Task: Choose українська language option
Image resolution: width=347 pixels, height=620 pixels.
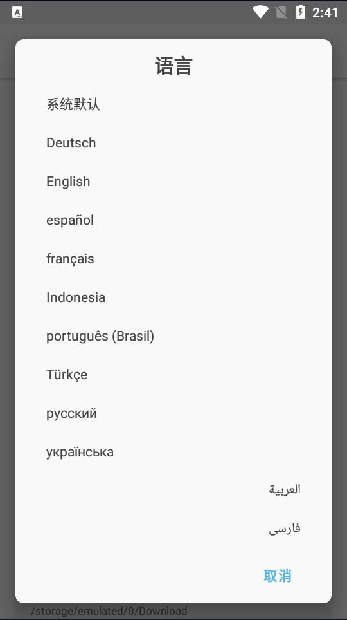Action: pyautogui.click(x=173, y=452)
